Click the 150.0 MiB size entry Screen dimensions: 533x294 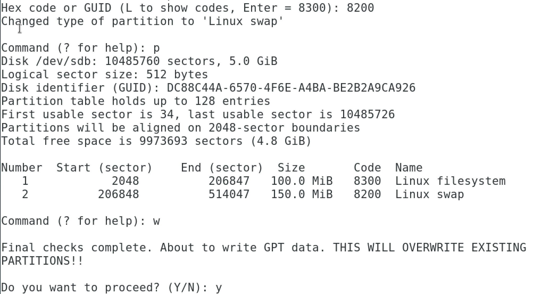[302, 194]
